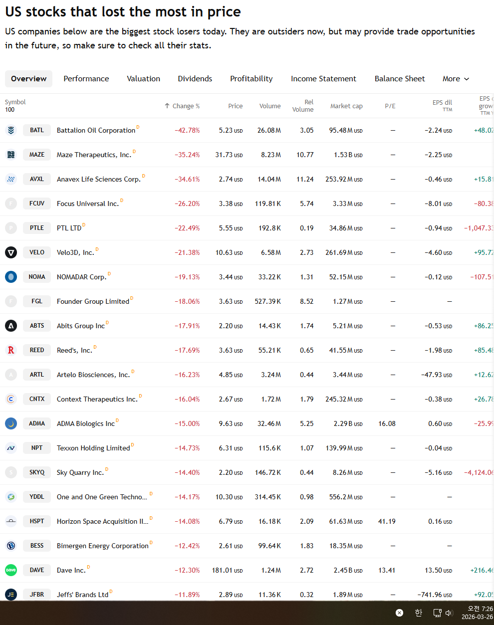Click the 2.29 B USD market cap

point(348,423)
